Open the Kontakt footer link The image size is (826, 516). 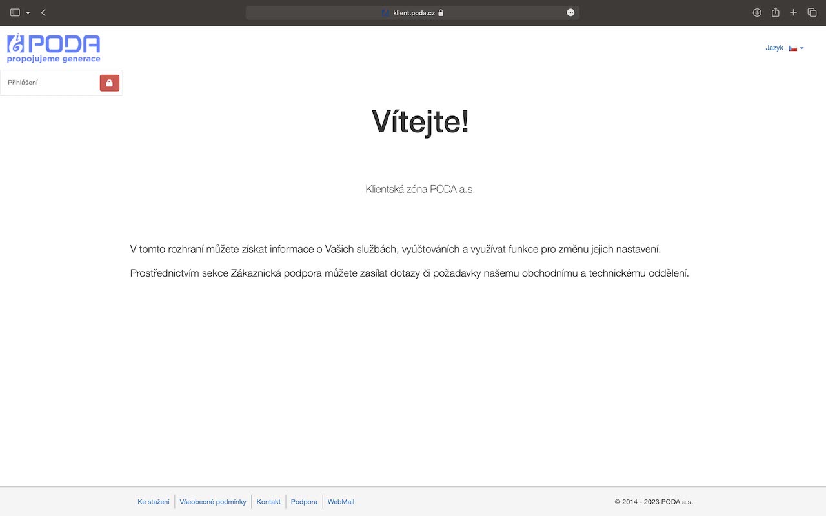tap(268, 502)
